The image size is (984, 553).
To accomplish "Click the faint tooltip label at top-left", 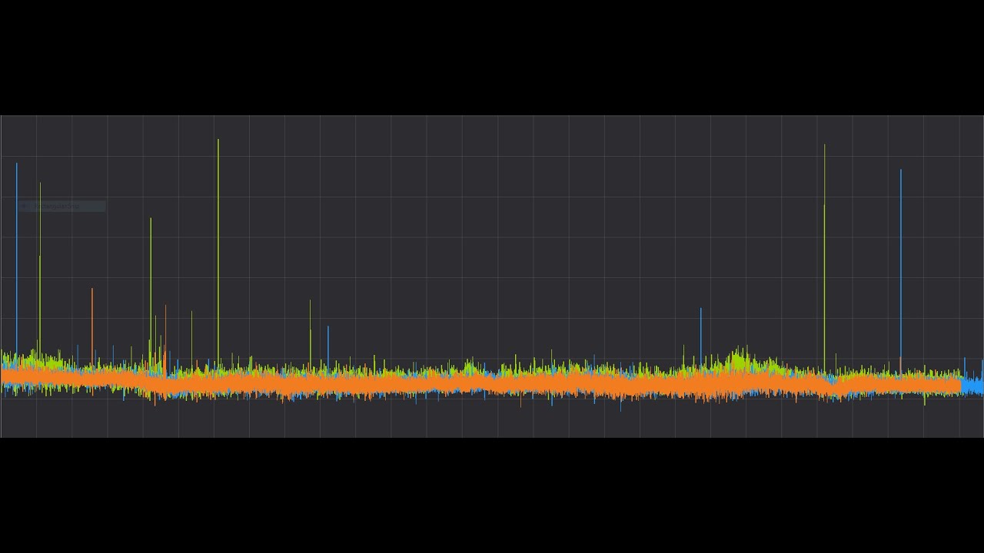I will (x=61, y=206).
